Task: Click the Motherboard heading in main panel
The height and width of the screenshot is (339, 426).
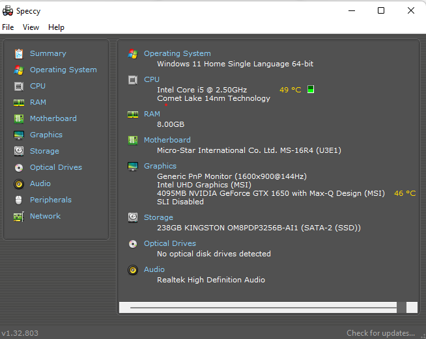Action: coord(167,140)
